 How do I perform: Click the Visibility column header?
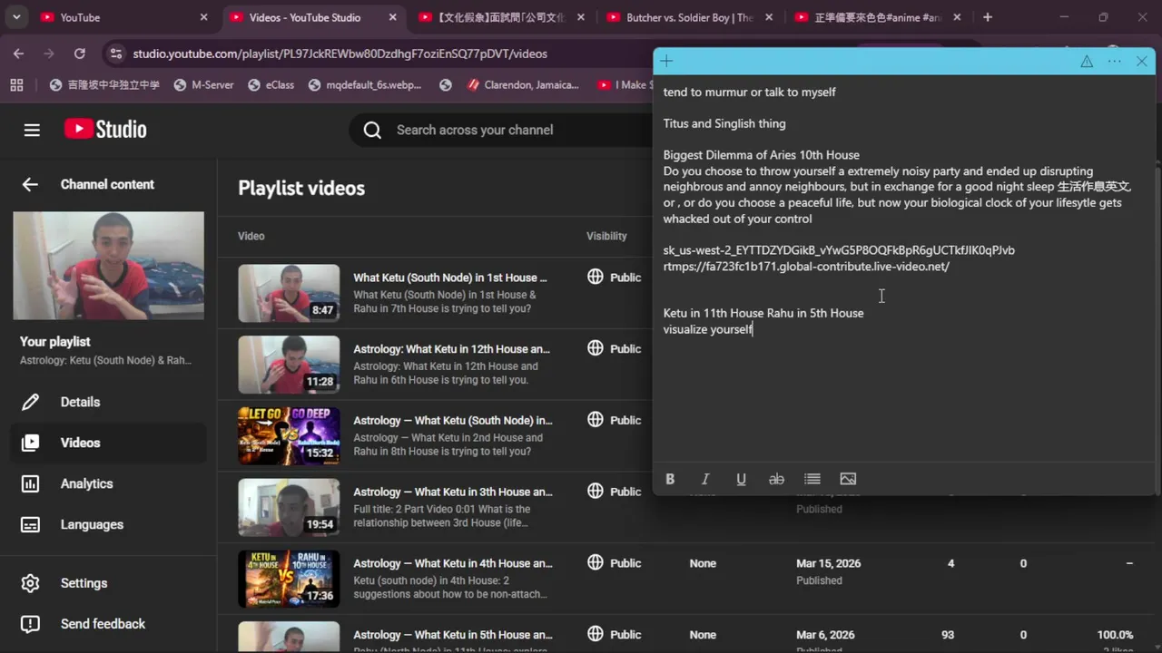coord(606,236)
